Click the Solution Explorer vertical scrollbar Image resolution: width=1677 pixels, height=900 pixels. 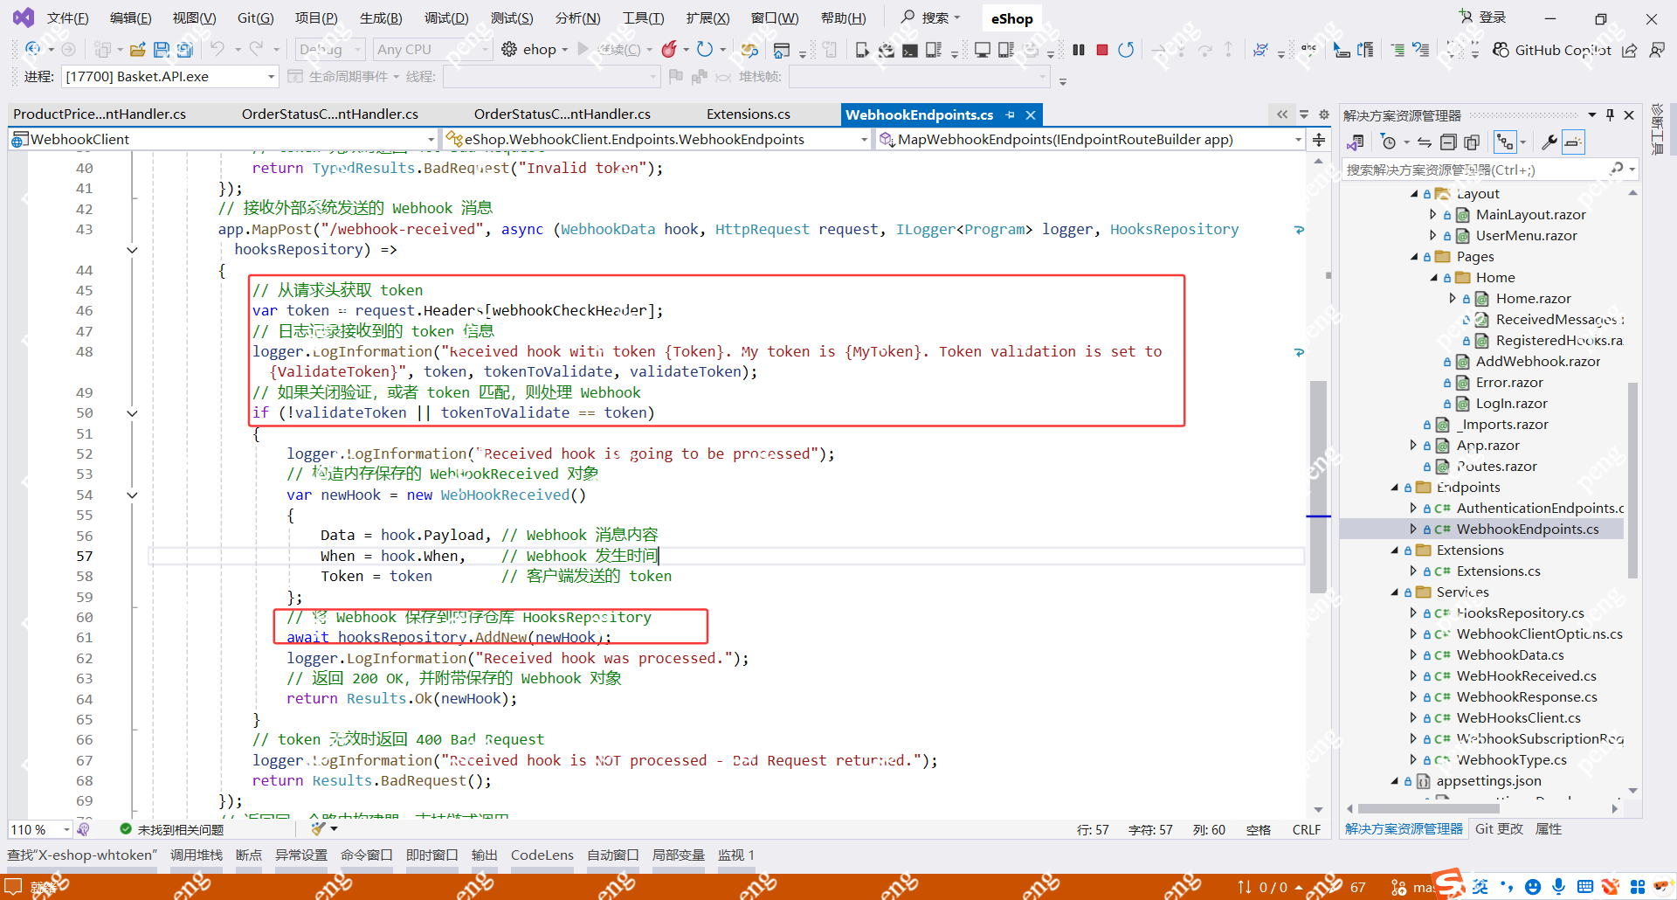pyautogui.click(x=1632, y=481)
